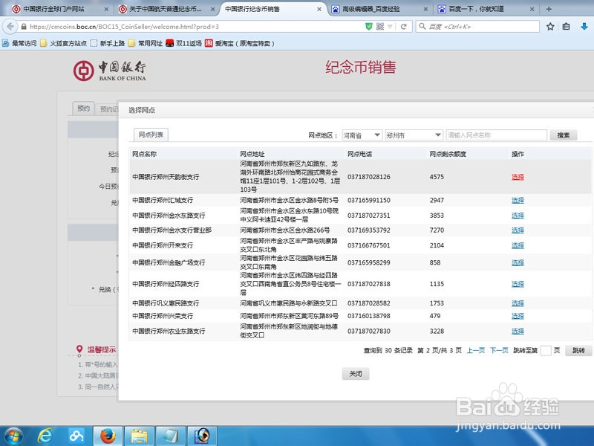Select the 预约 tab on the page
The image size is (594, 446).
83,109
